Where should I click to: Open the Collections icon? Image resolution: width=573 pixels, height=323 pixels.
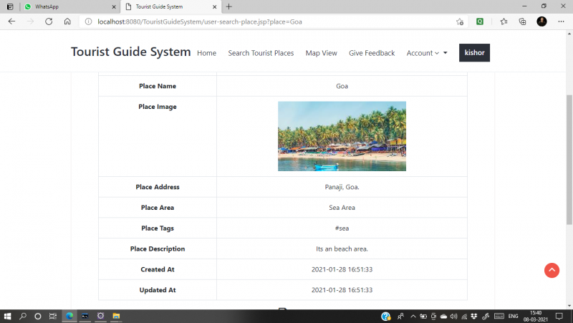(x=523, y=21)
